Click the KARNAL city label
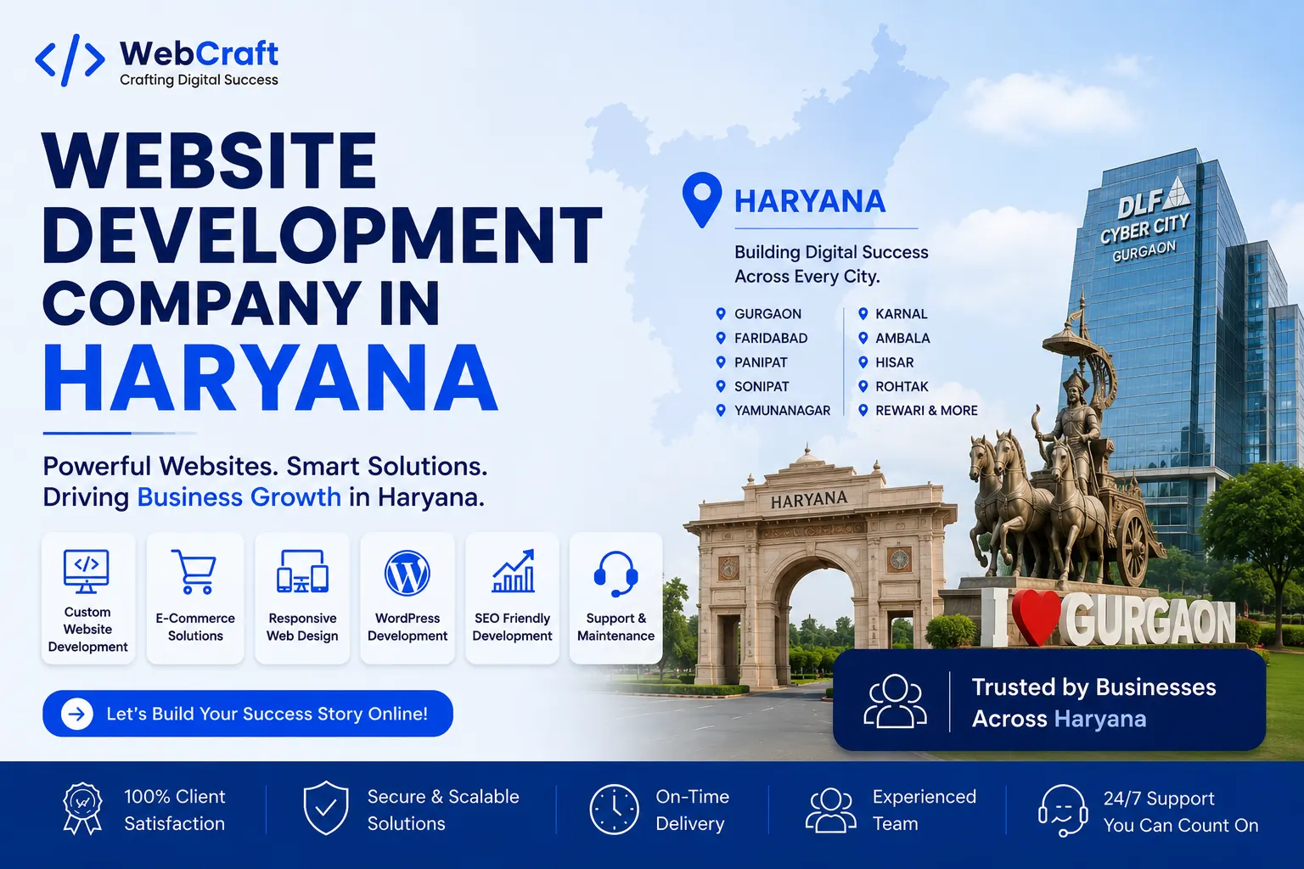Screen dimensions: 1304x869 coord(901,314)
